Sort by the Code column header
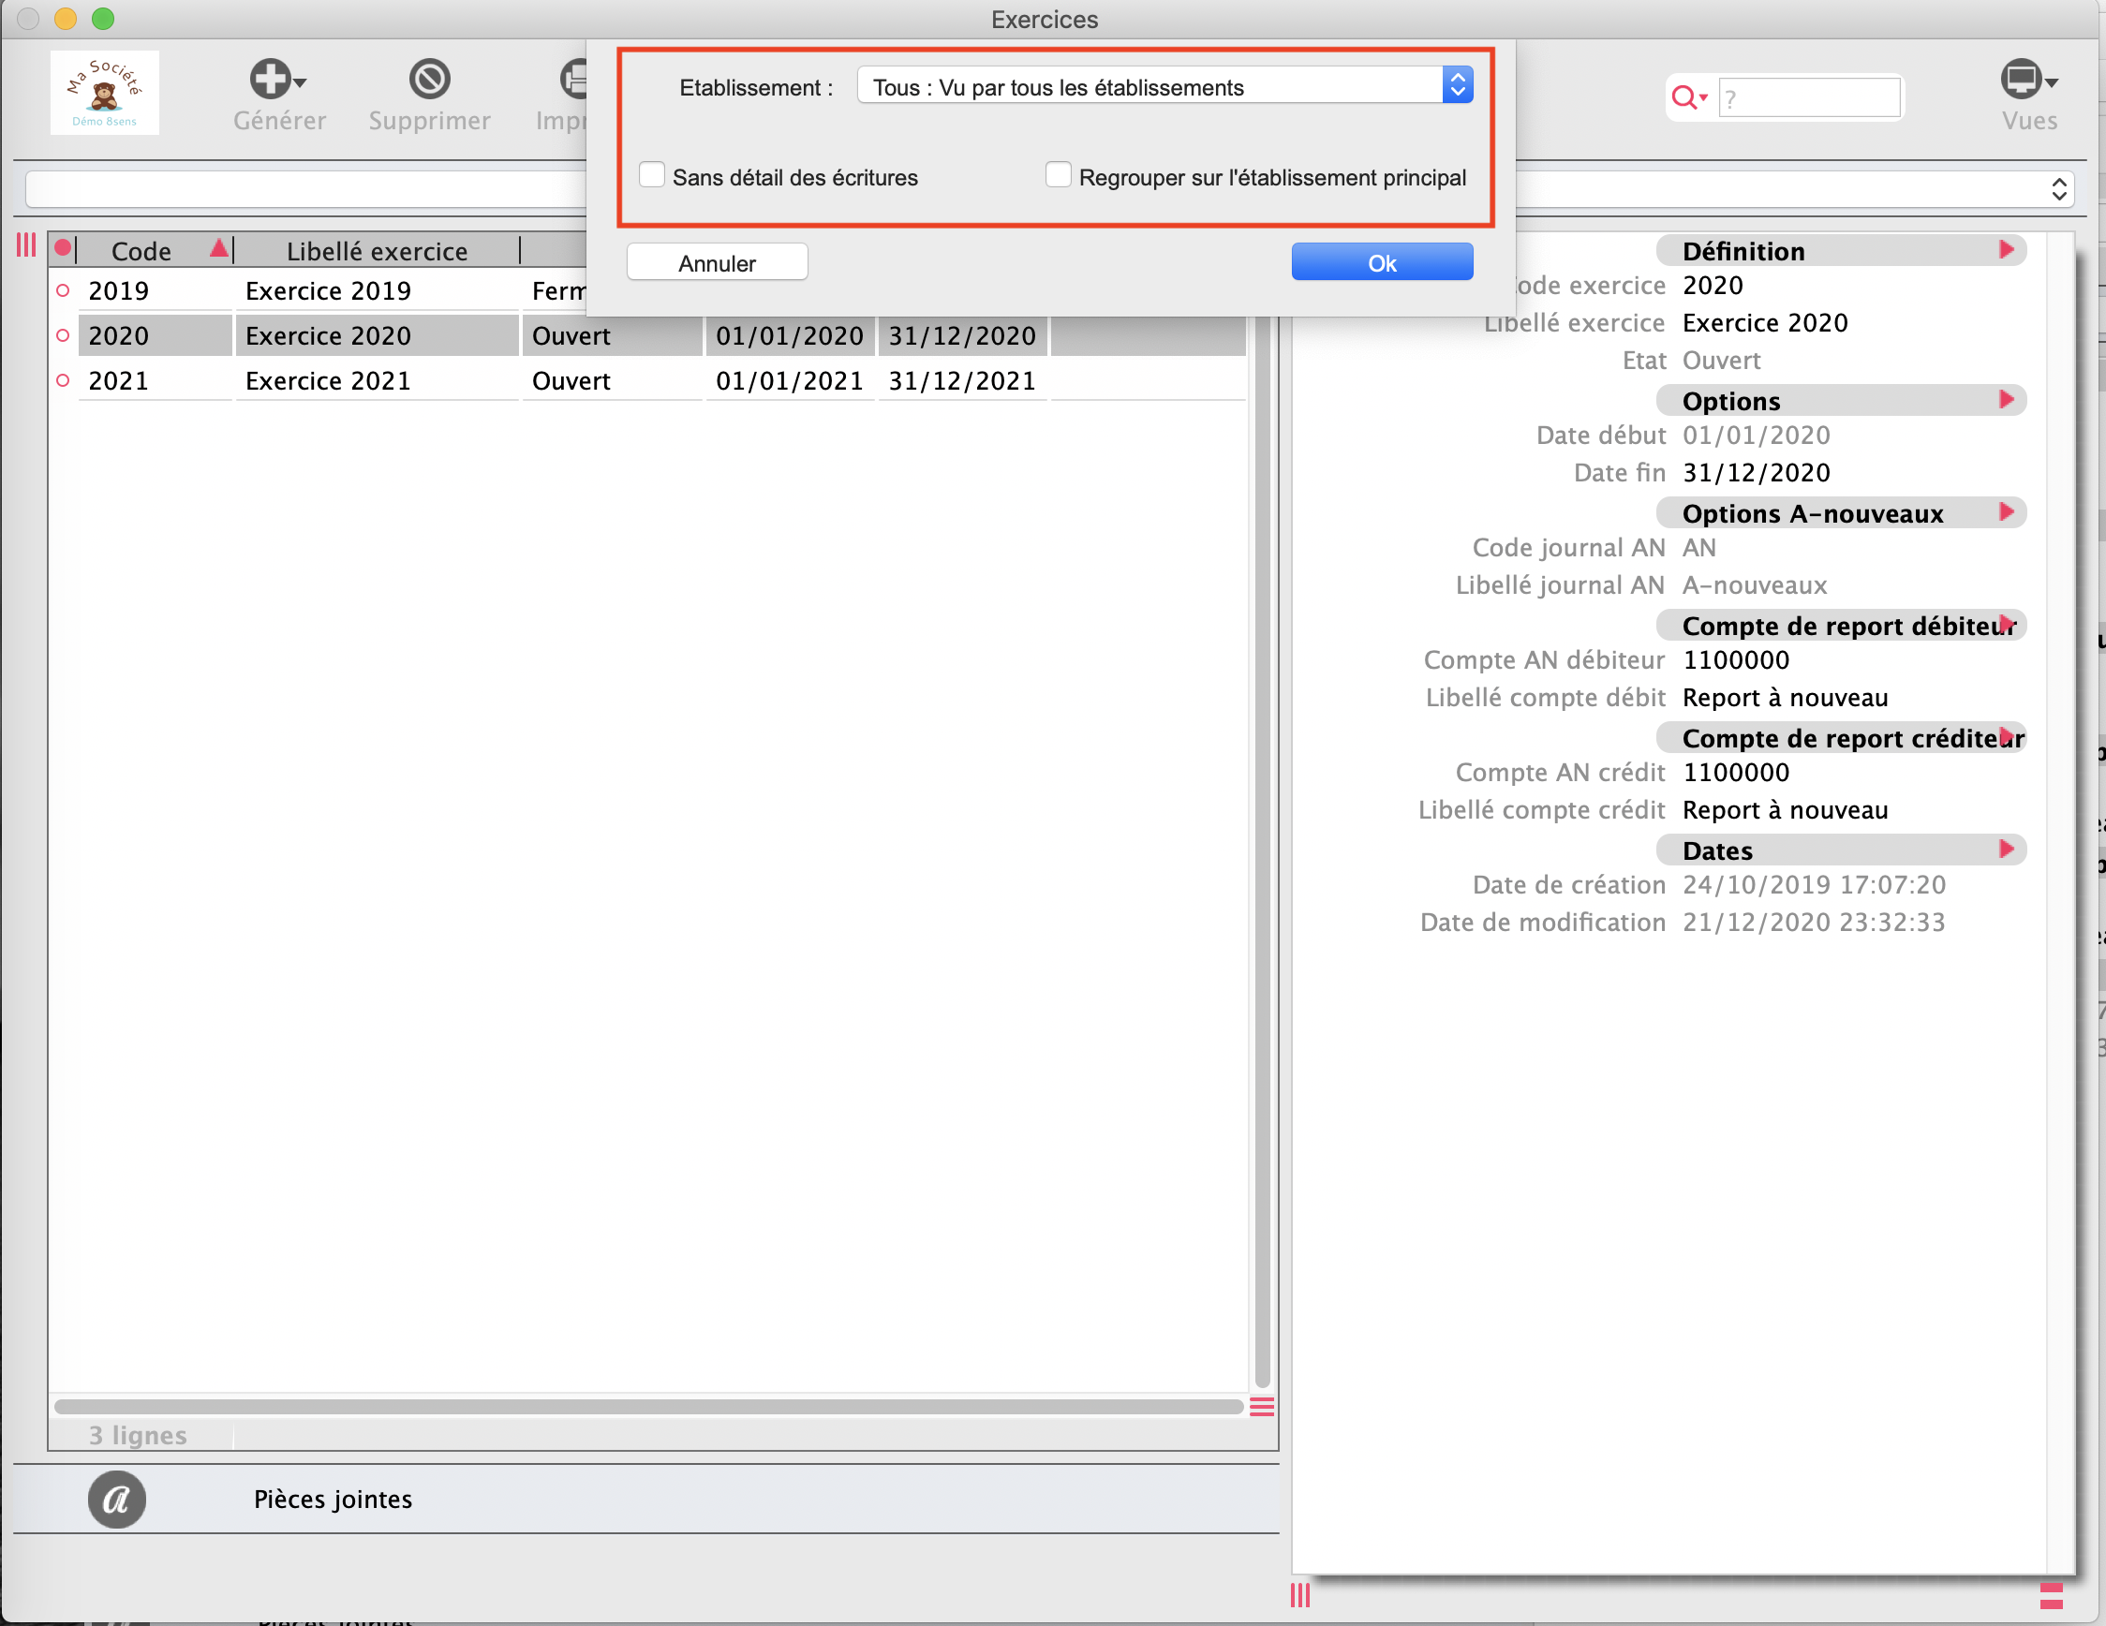 click(x=141, y=251)
